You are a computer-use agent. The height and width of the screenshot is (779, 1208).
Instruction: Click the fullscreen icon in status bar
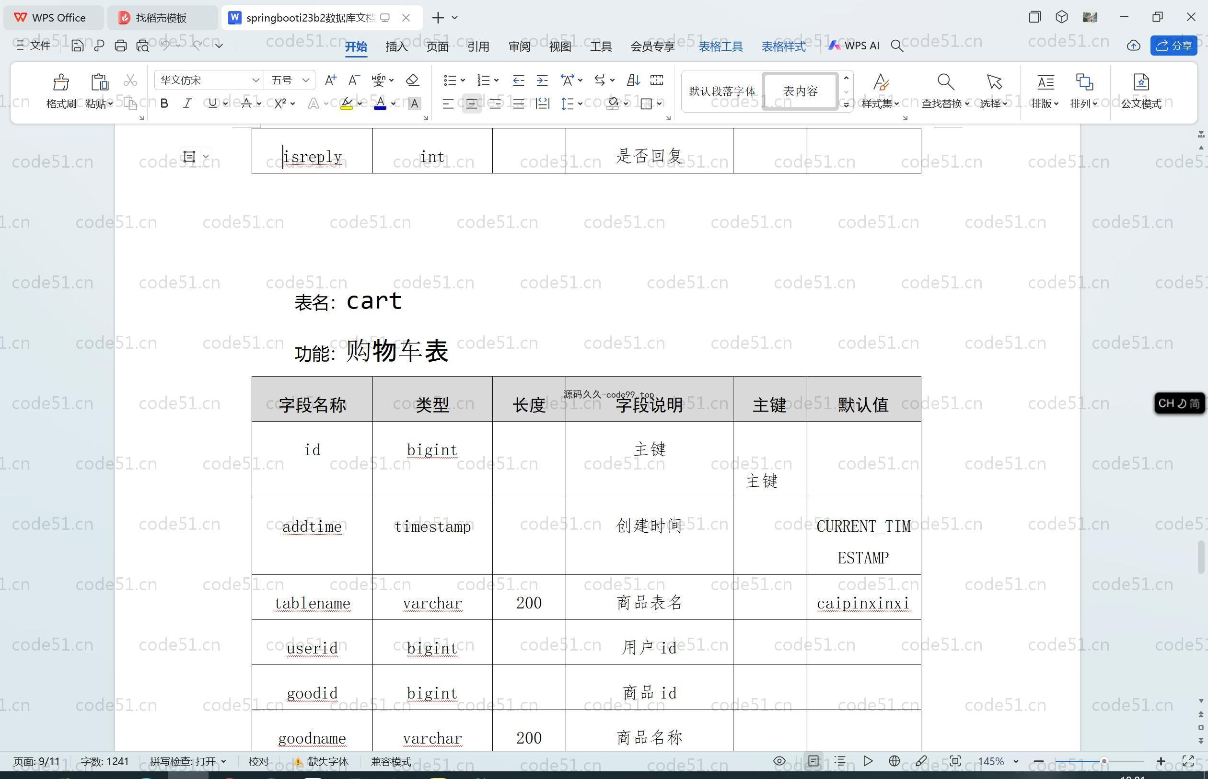[1188, 761]
